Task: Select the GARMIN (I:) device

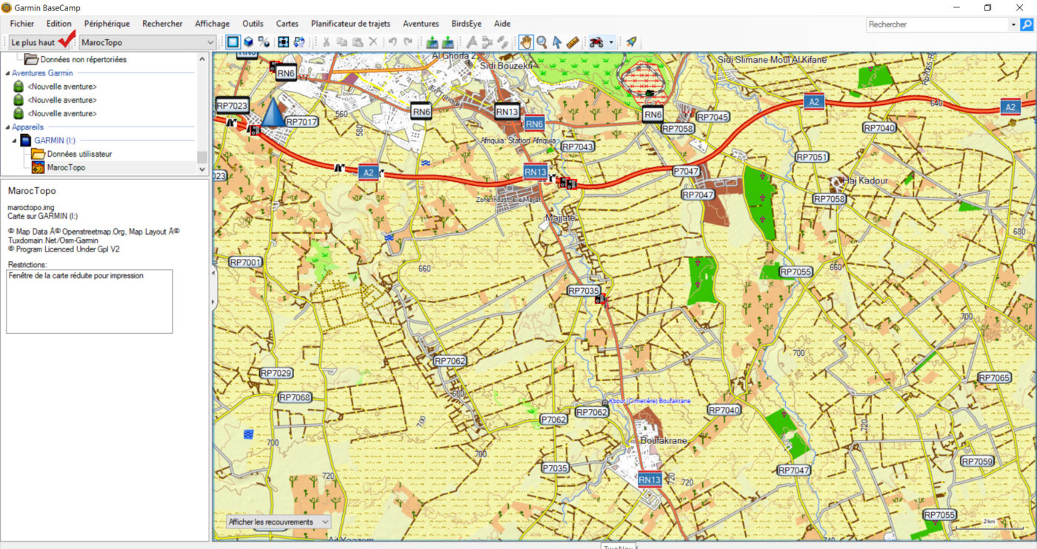Action: 55,140
